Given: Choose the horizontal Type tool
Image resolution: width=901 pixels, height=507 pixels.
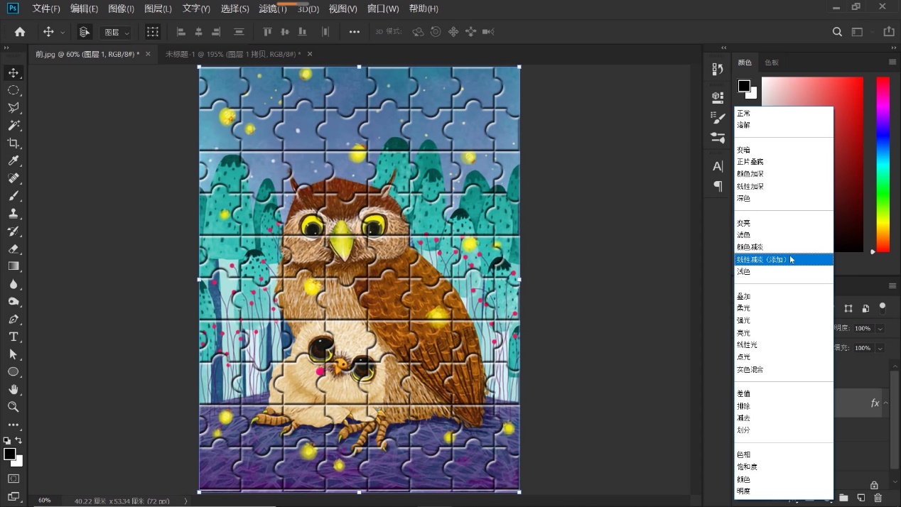Looking at the screenshot, I should click(13, 337).
